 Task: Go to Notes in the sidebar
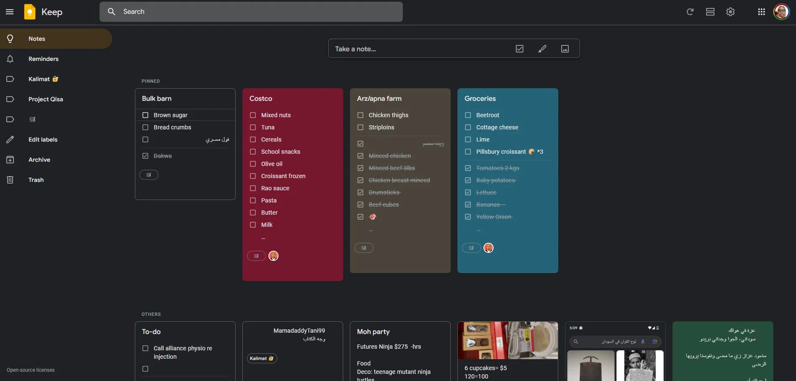coord(56,39)
